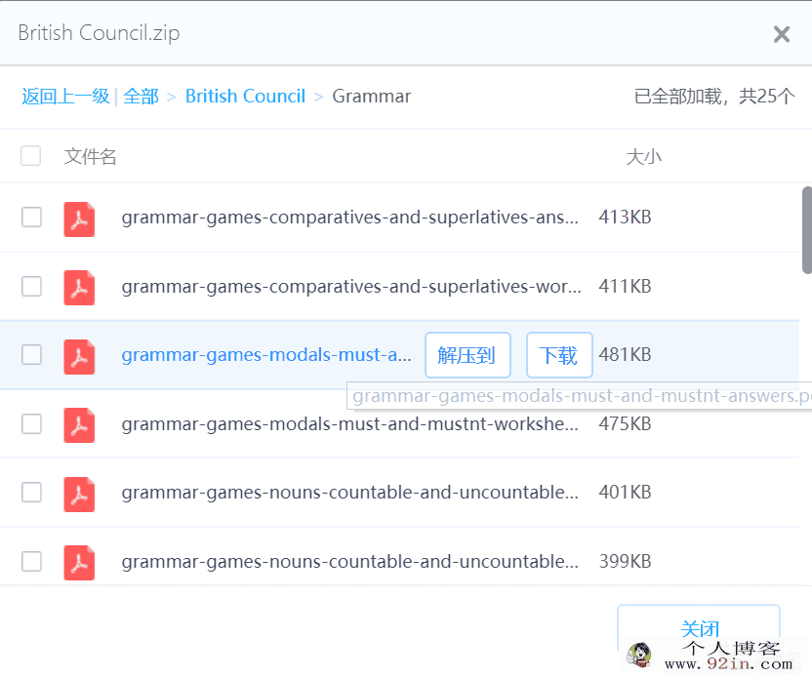Open the 401KB grammar-games-nouns-countable-and-uncountable file name
The height and width of the screenshot is (677, 812).
click(350, 493)
